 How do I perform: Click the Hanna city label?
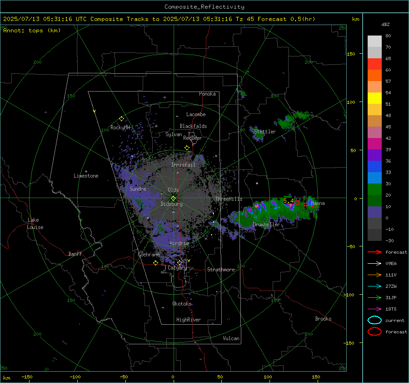click(318, 203)
